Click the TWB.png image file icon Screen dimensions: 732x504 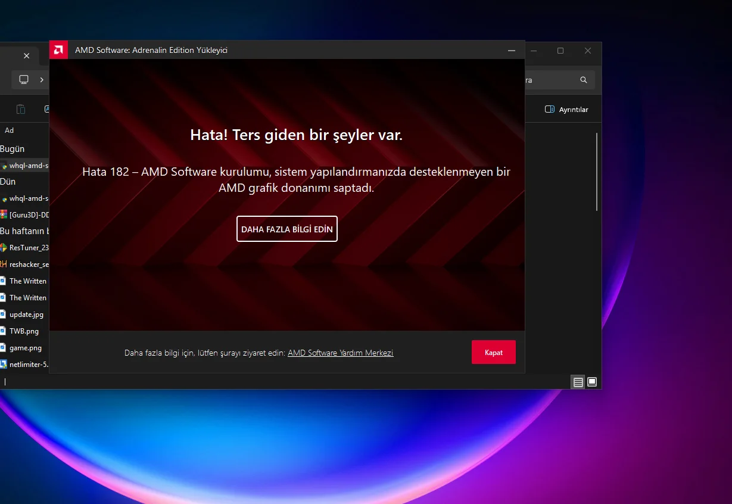(x=4, y=331)
